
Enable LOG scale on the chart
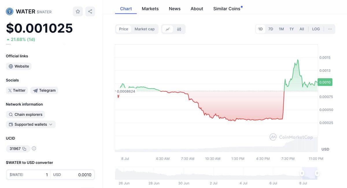point(316,29)
